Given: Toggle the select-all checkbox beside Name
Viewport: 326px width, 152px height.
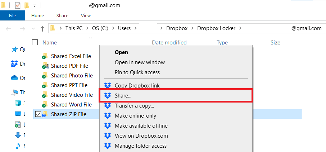Looking at the screenshot, I should [x=35, y=42].
